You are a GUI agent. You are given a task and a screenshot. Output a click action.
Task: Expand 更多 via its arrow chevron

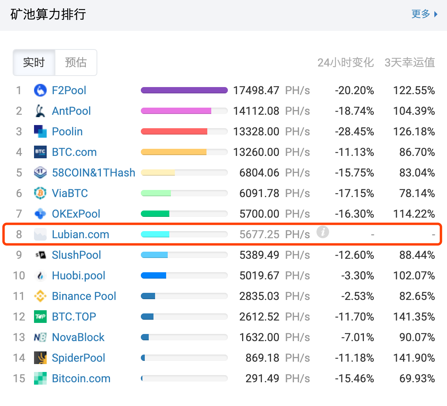pos(435,14)
